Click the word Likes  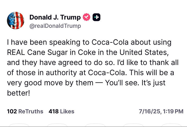(x=67, y=111)
